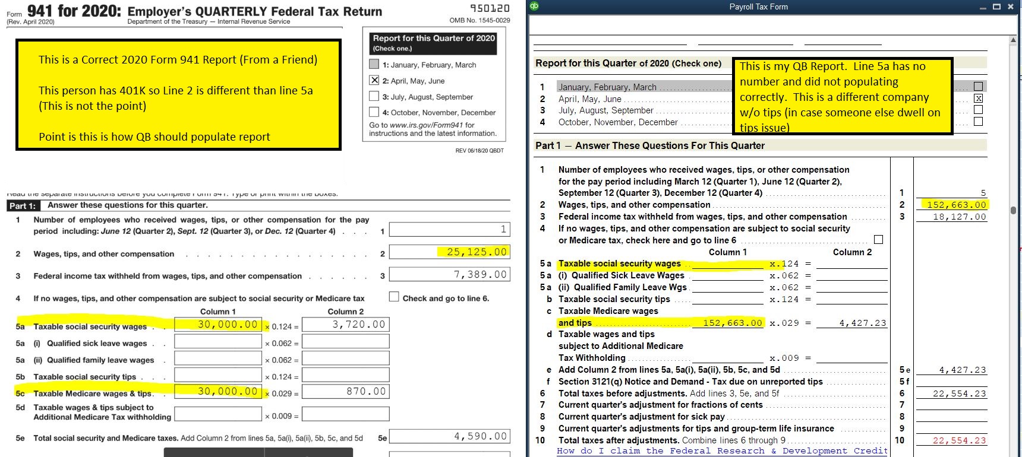Click the "OMB No. 1545-0029" text on Form 941
The width and height of the screenshot is (1022, 457).
point(480,20)
